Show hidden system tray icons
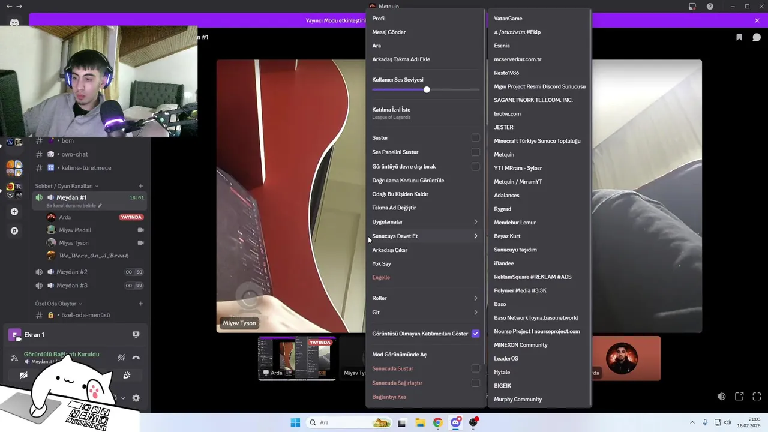 [692, 422]
